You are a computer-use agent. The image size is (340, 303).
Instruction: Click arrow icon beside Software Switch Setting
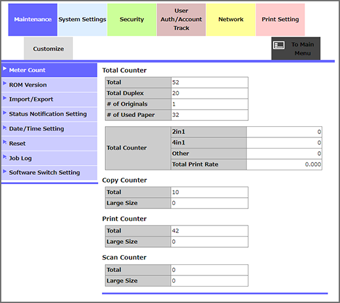pyautogui.click(x=5, y=172)
